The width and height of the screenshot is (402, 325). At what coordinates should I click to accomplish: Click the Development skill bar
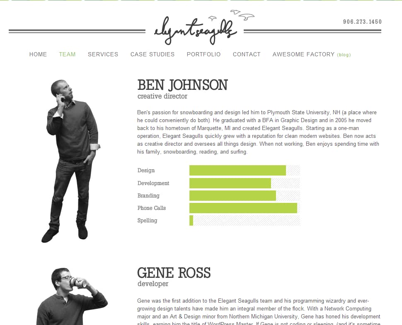tap(245, 183)
